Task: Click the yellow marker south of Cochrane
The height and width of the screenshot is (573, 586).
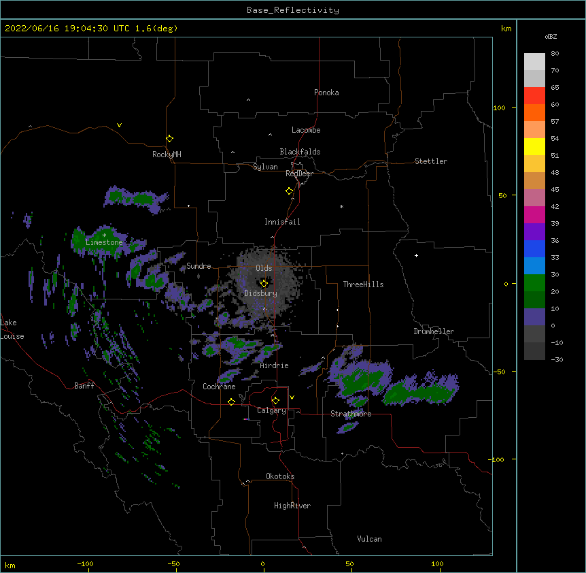Action: tap(231, 402)
